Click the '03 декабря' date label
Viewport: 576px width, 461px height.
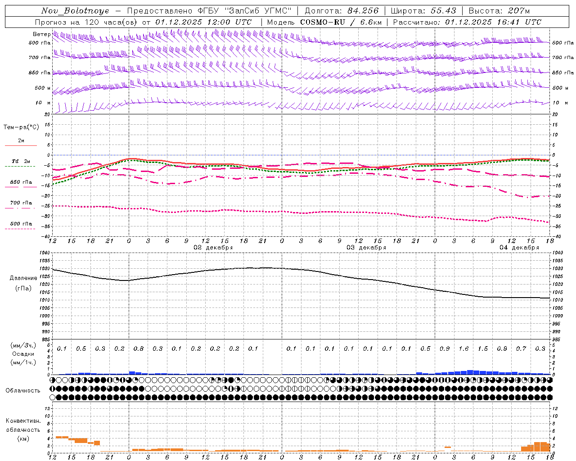[x=366, y=248]
